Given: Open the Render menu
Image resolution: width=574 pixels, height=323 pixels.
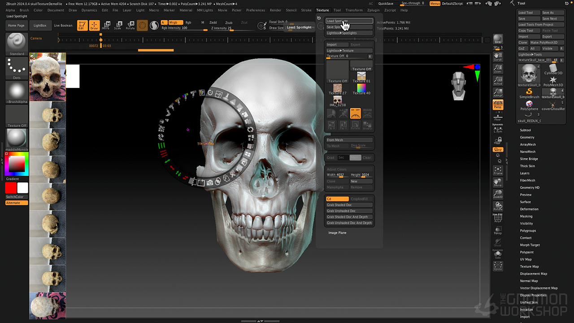Looking at the screenshot, I should coord(275,10).
